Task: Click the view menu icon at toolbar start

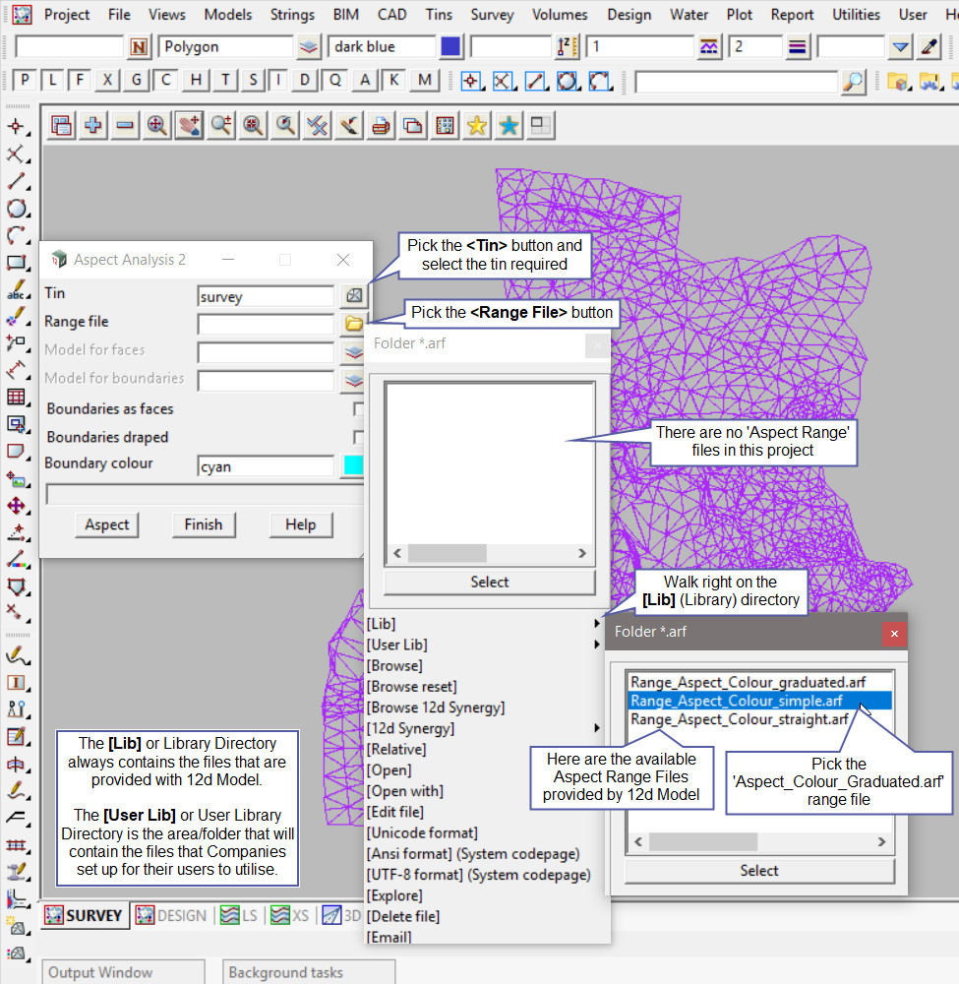Action: coord(61,126)
